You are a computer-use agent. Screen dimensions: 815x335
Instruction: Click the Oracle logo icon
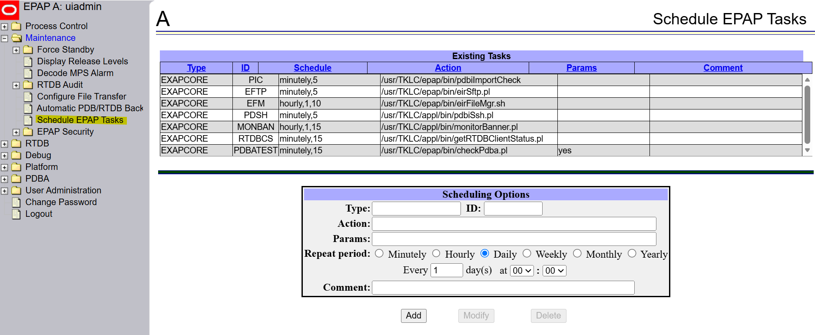[9, 10]
